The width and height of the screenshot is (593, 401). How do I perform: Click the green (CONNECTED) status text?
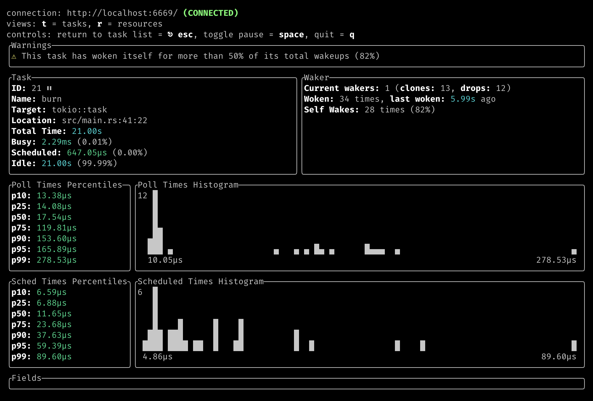211,13
